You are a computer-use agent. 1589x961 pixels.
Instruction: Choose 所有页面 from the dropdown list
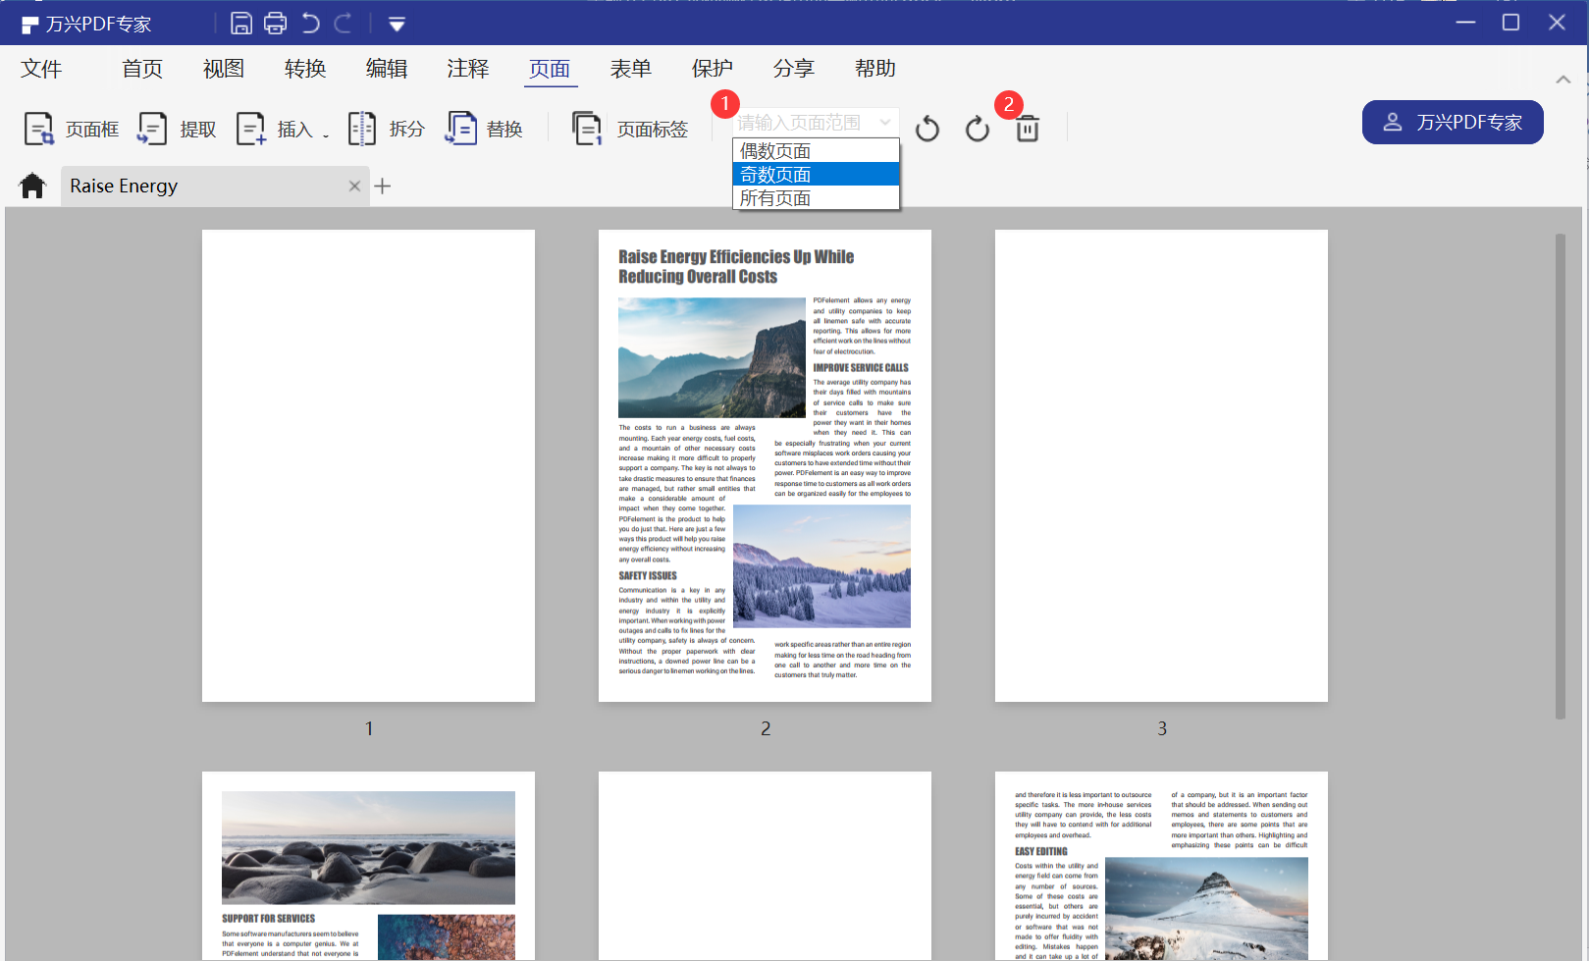(816, 198)
